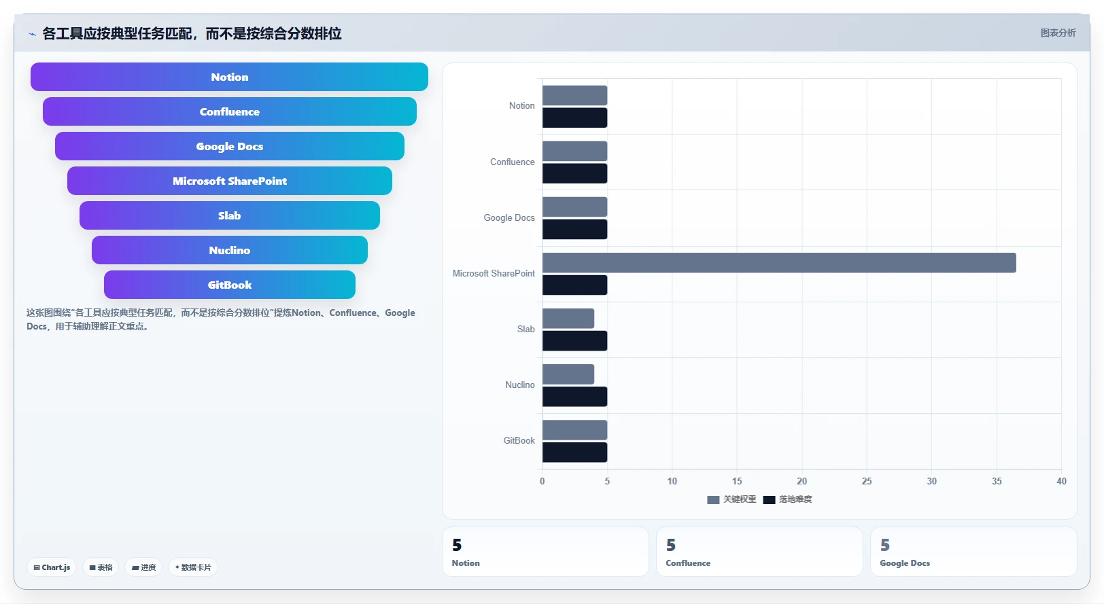The height and width of the screenshot is (604, 1104).
Task: Click the Slab y-axis label
Action: (x=526, y=330)
